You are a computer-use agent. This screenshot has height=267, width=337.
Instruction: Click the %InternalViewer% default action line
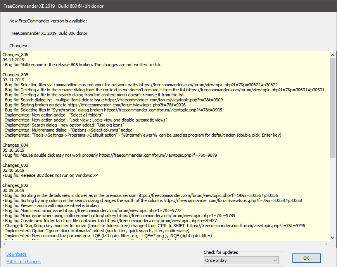[x=142, y=135]
